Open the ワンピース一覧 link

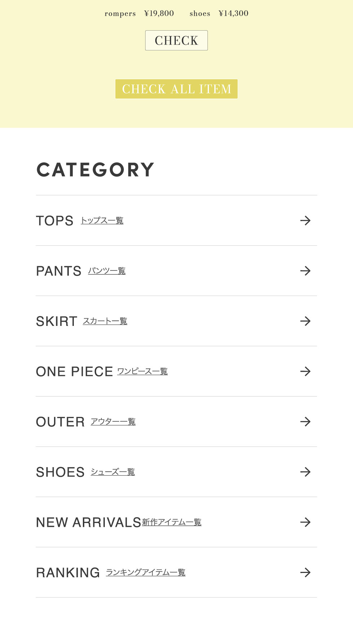coord(142,371)
